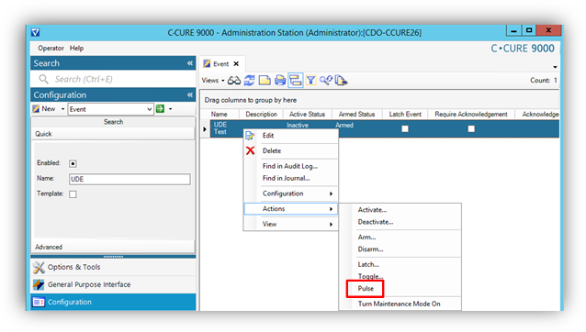The width and height of the screenshot is (586, 332).
Task: Expand the Advanced search section
Action: [x=113, y=247]
